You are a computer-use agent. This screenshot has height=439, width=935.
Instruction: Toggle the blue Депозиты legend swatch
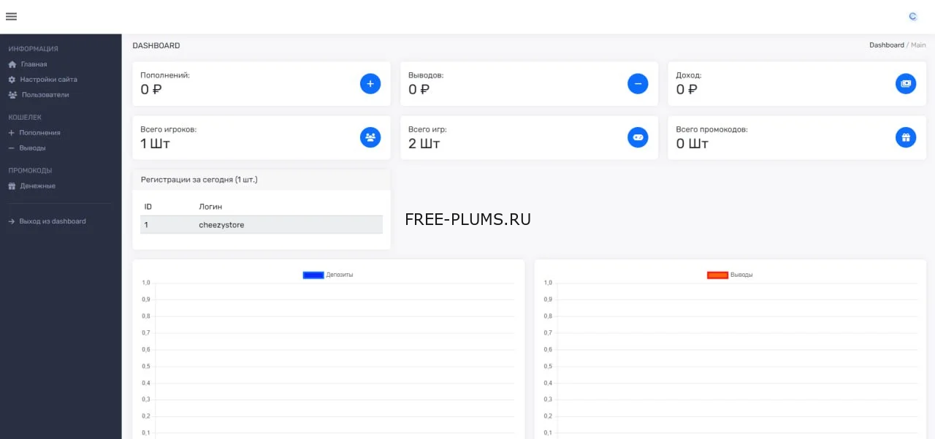(x=313, y=275)
